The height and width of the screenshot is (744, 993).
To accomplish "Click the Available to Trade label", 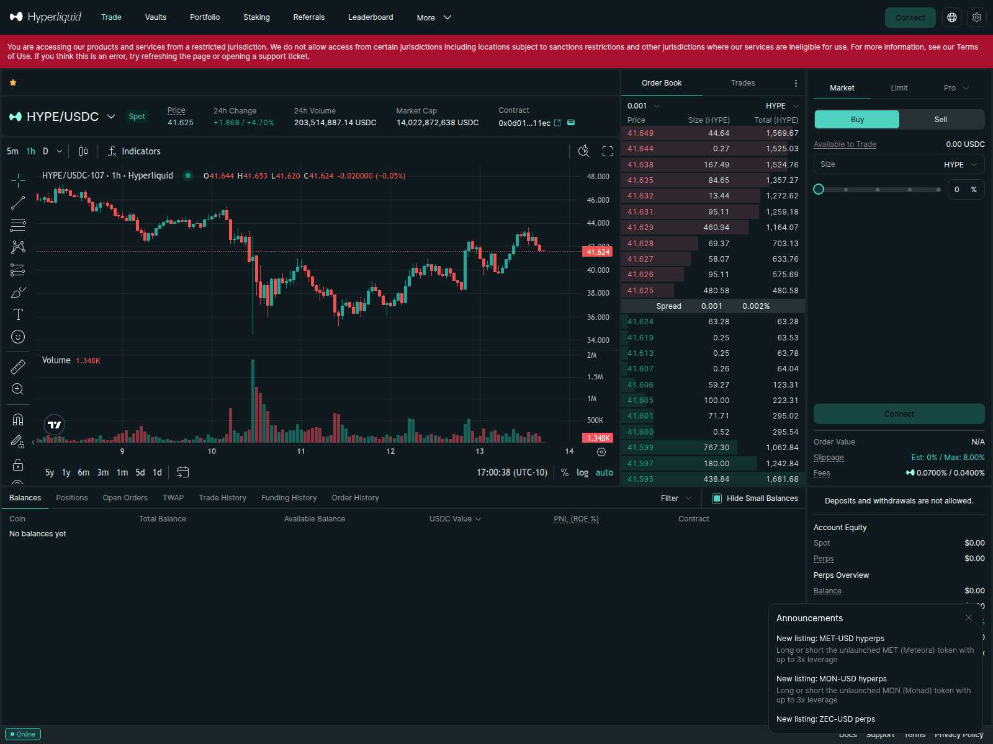I will coord(845,144).
